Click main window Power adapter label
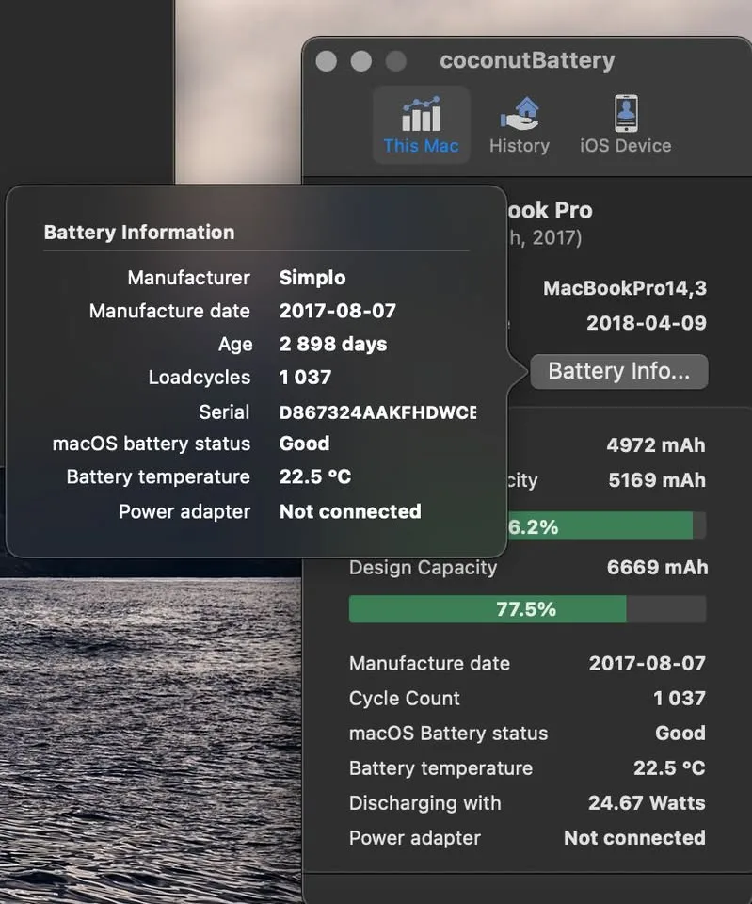752x904 pixels. (x=415, y=838)
